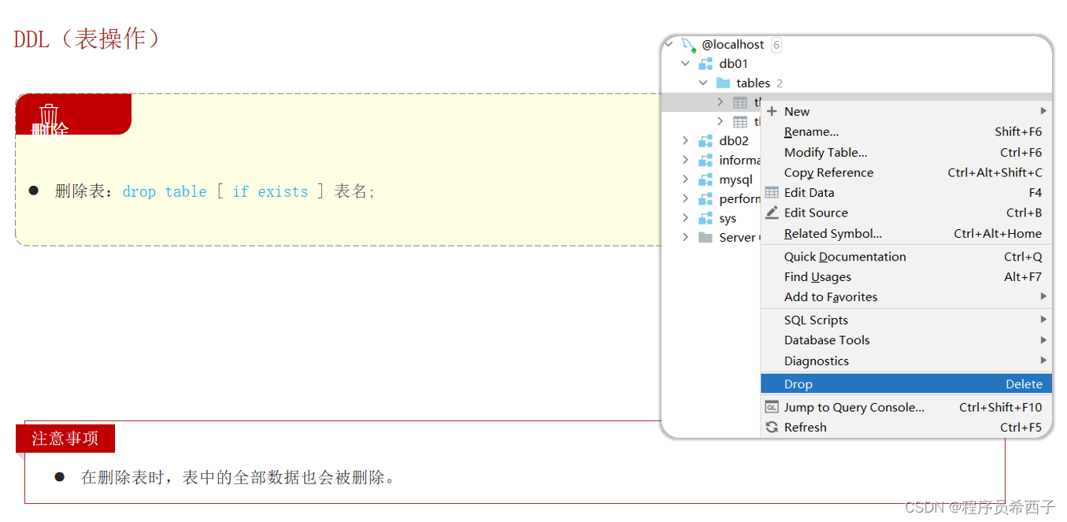
Task: Click Drop to delete the table
Action: [906, 384]
